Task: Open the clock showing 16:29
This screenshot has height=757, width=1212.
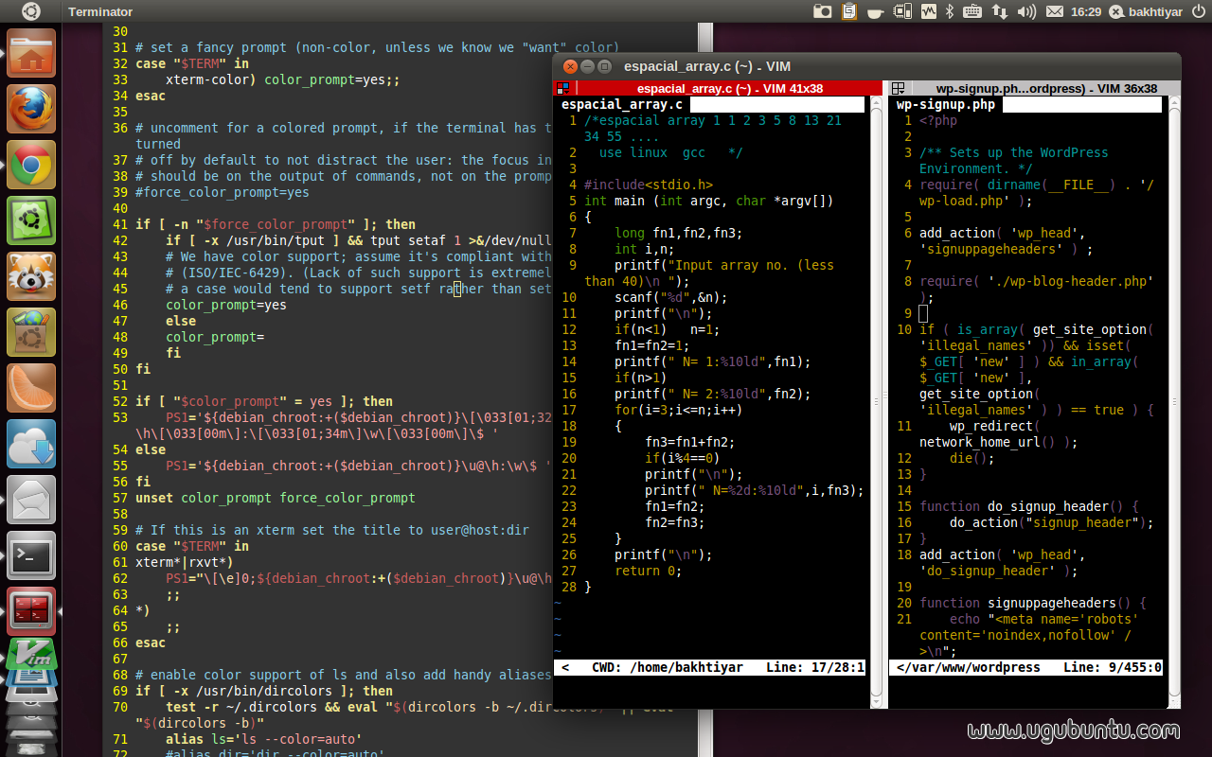Action: 1085,11
